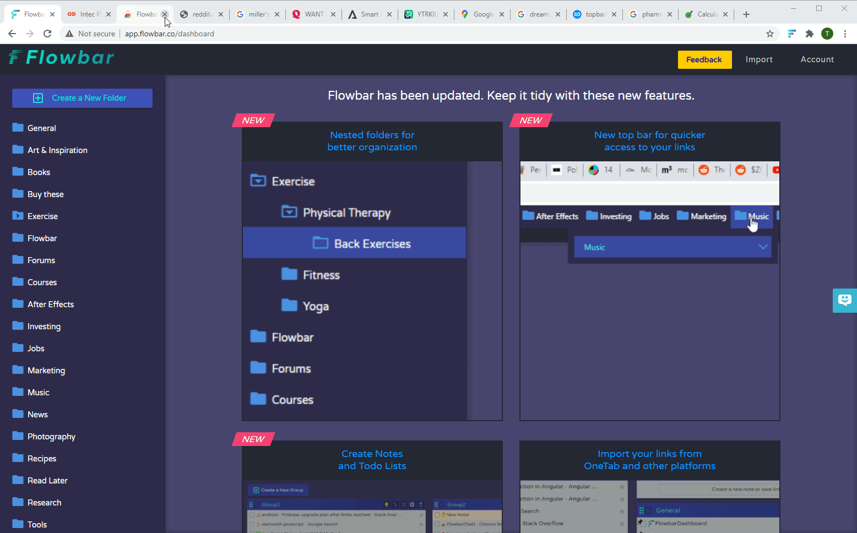The width and height of the screenshot is (857, 533).
Task: Open a new browser tab with plus
Action: point(746,14)
